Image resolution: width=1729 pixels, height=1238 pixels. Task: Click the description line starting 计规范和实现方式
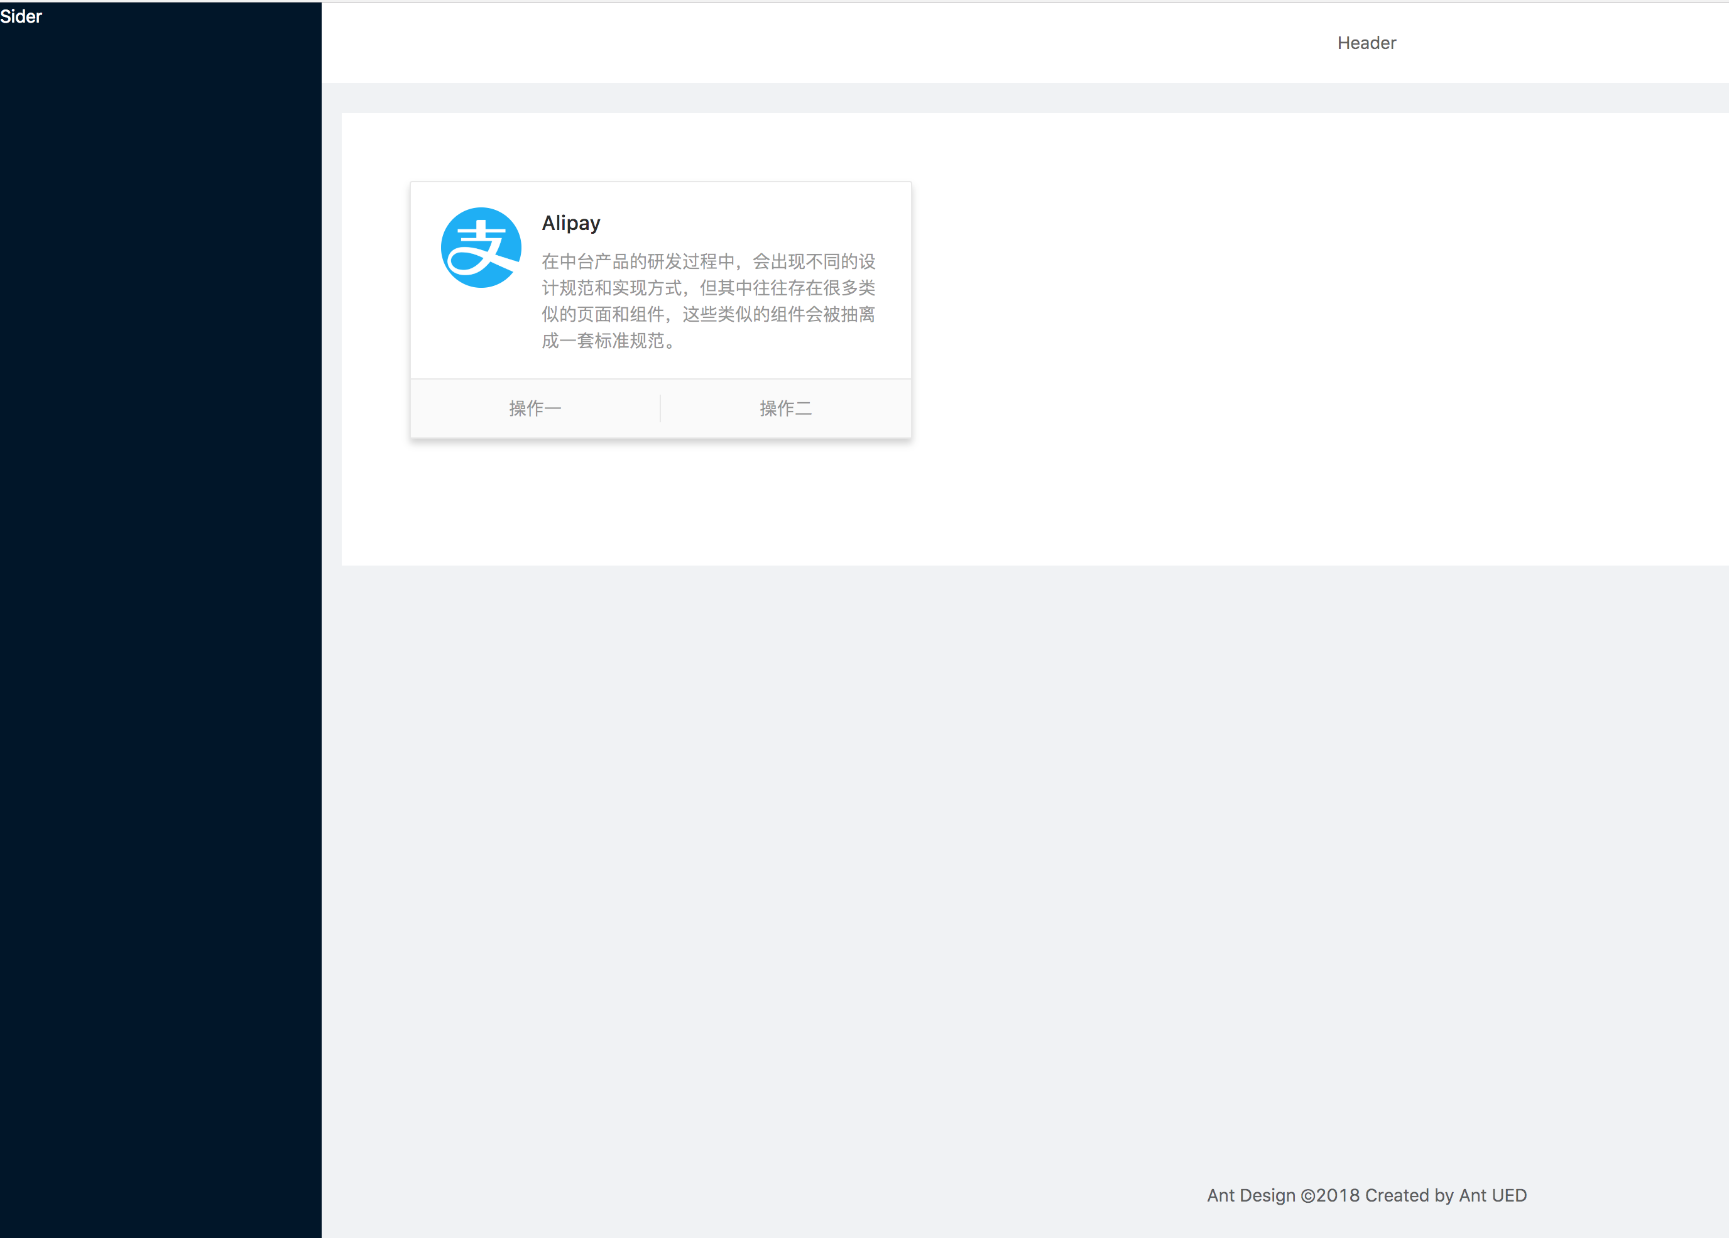click(x=708, y=288)
